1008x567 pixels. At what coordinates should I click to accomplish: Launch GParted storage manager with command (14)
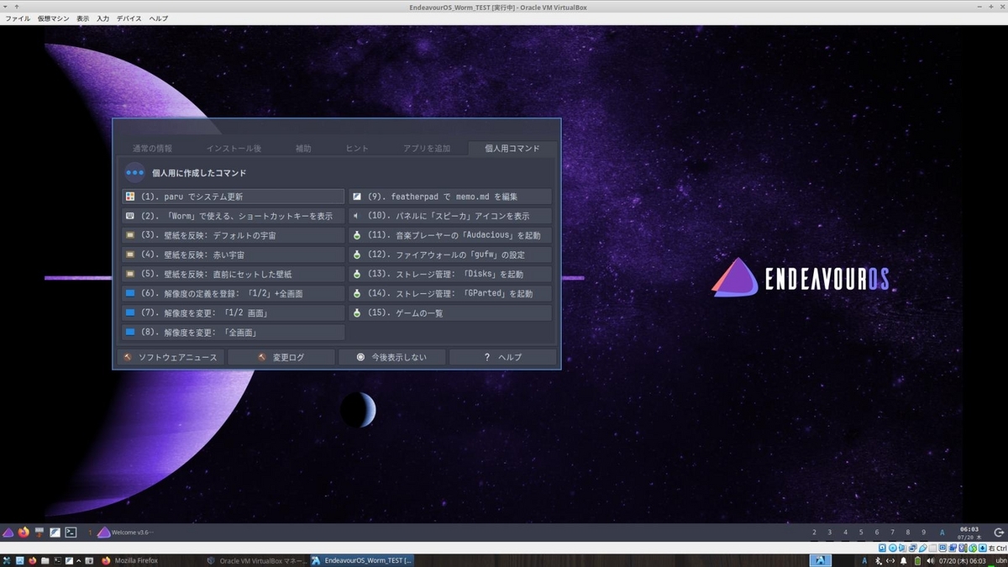(450, 293)
